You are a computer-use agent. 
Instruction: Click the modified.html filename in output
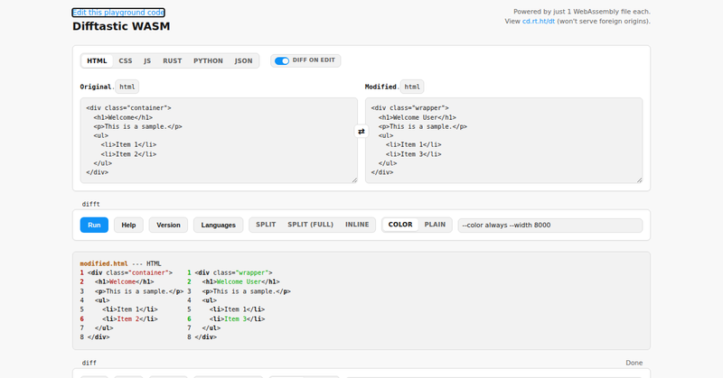(104, 263)
